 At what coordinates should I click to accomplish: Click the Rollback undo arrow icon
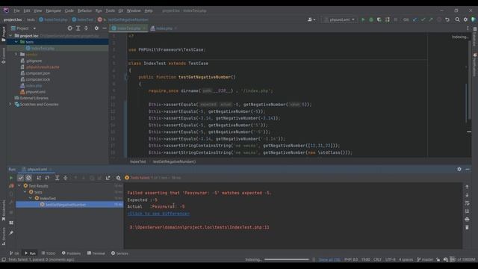pyautogui.click(x=447, y=19)
